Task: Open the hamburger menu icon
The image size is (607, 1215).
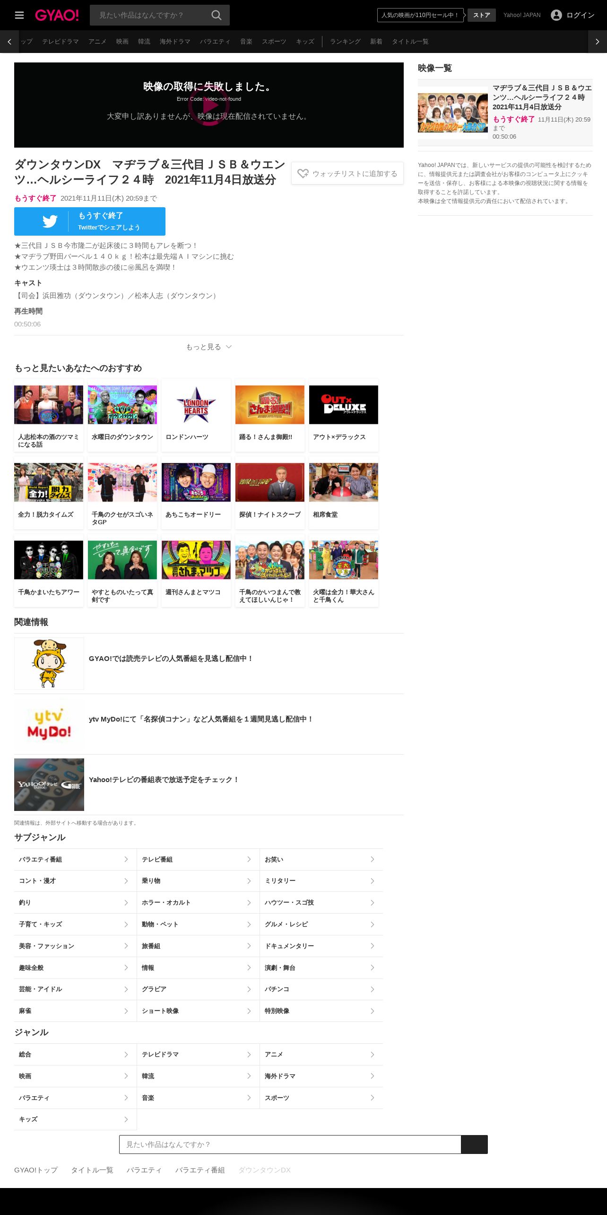Action: [19, 15]
